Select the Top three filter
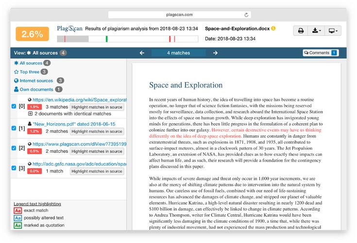This screenshot has width=357, height=243. pyautogui.click(x=30, y=72)
